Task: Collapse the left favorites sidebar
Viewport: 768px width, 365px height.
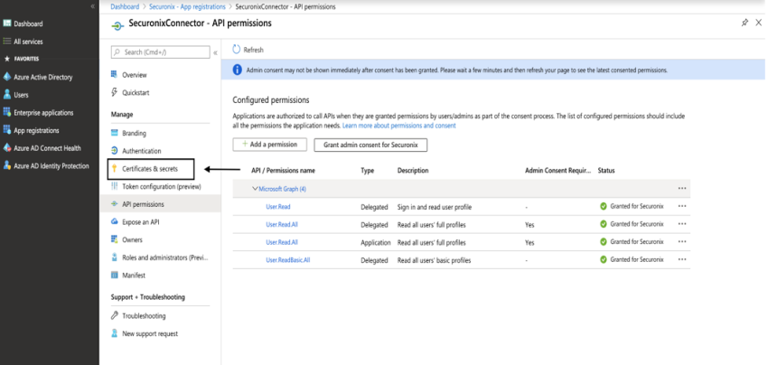Action: [93, 6]
